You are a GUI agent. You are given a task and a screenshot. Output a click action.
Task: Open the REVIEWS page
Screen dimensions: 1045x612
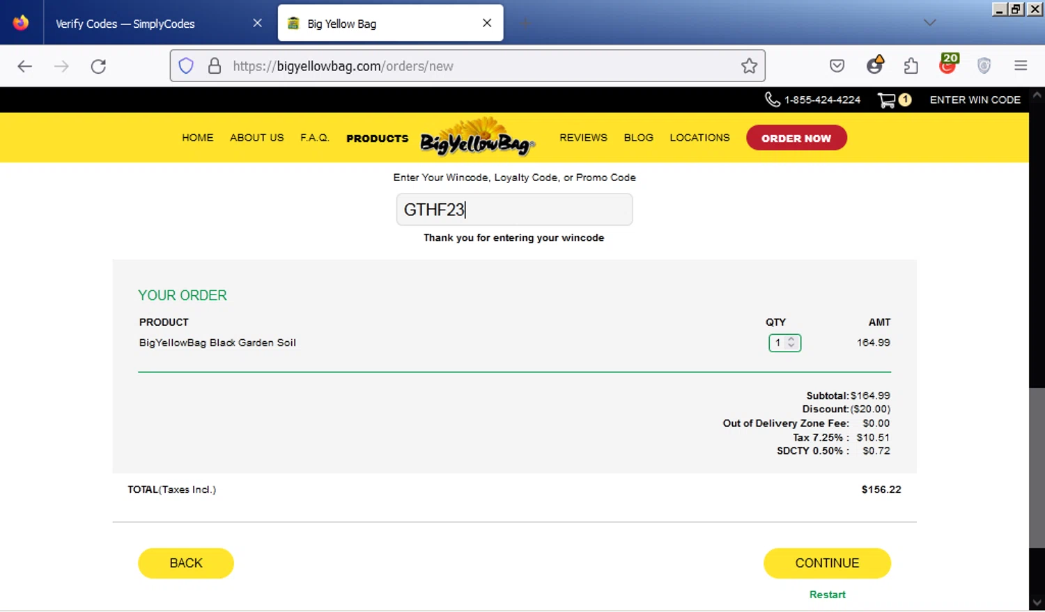[583, 138]
